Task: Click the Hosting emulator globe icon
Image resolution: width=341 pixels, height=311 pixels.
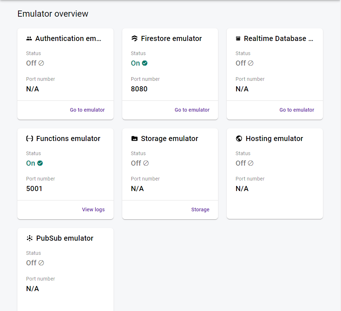Action: point(239,138)
